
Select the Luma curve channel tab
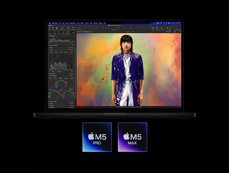[x=56, y=52]
